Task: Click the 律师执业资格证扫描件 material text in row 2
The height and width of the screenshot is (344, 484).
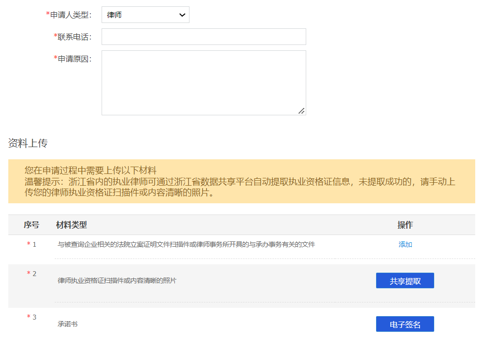Action: pyautogui.click(x=117, y=280)
